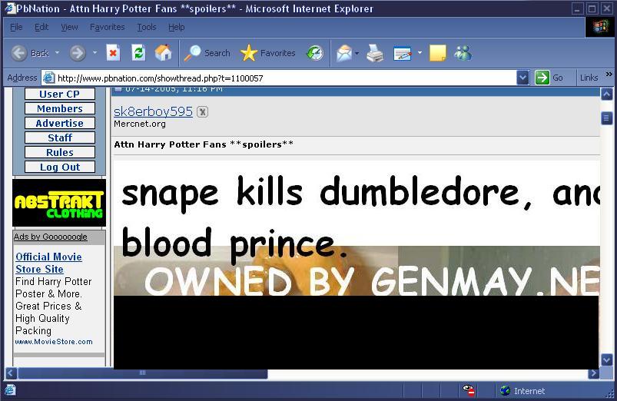Click the Members sidebar button

pos(60,108)
